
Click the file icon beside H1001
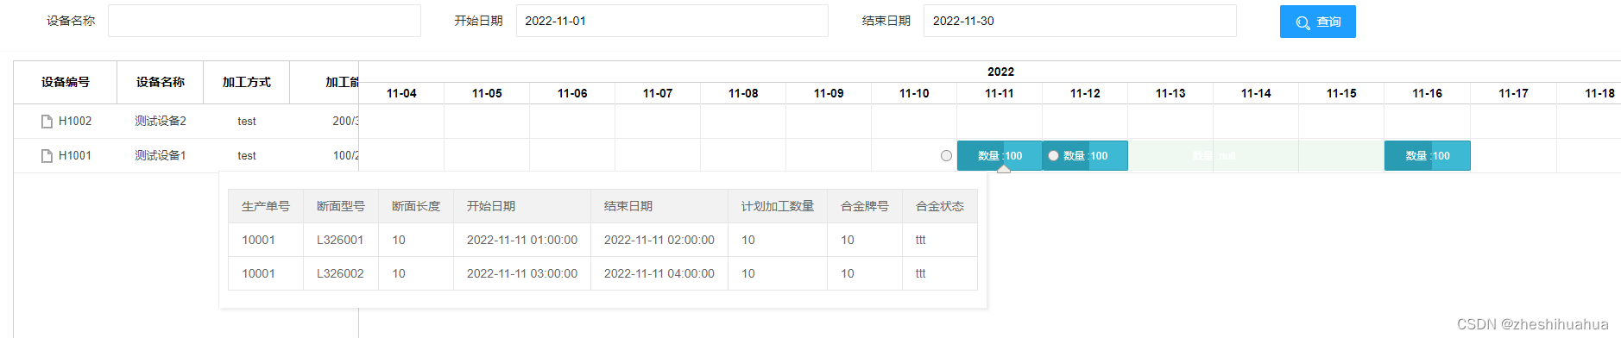tap(47, 156)
